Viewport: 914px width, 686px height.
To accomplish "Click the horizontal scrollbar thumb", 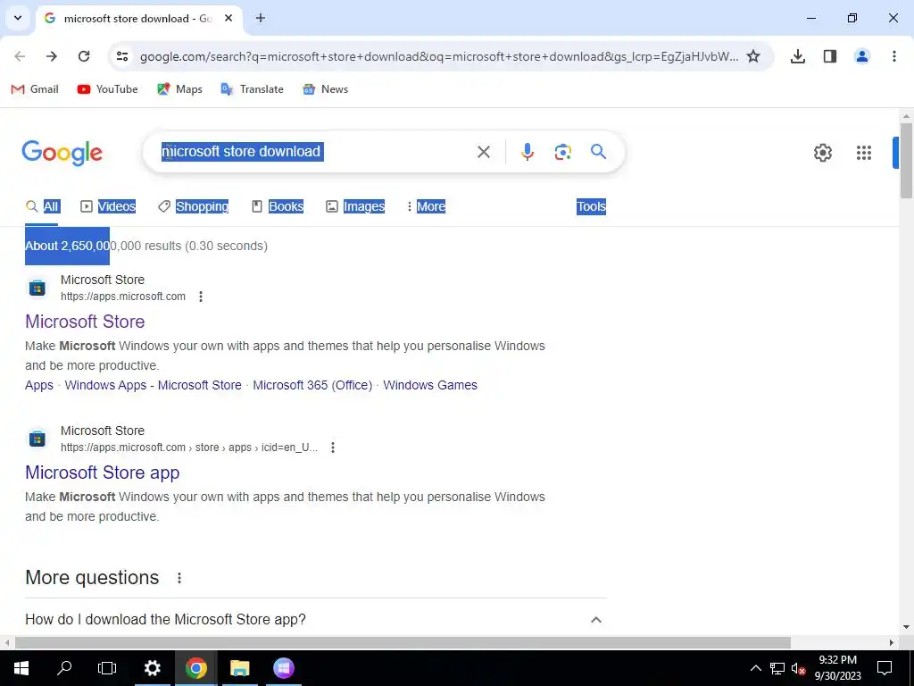I will coord(403,642).
